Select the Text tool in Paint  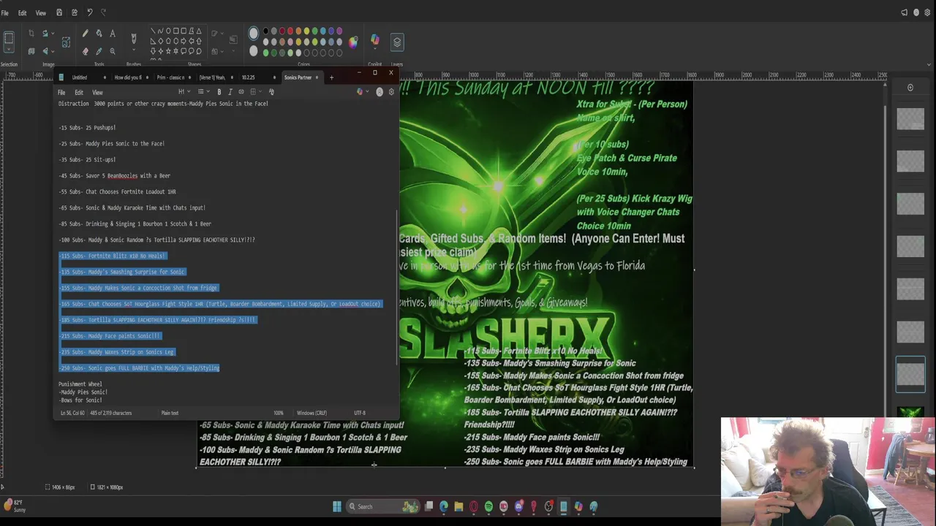[x=113, y=34]
